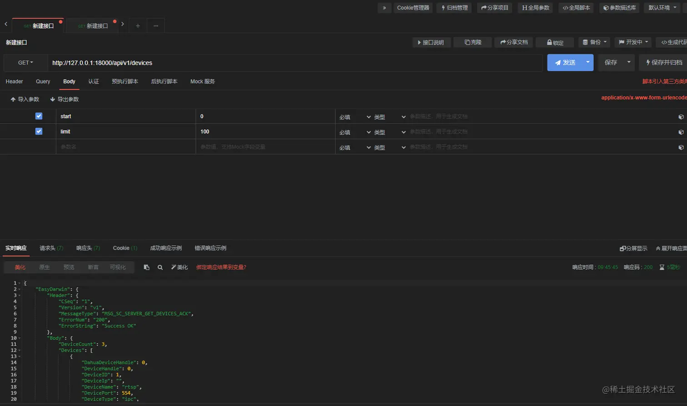Open 备份 backup dropdown

pos(594,42)
